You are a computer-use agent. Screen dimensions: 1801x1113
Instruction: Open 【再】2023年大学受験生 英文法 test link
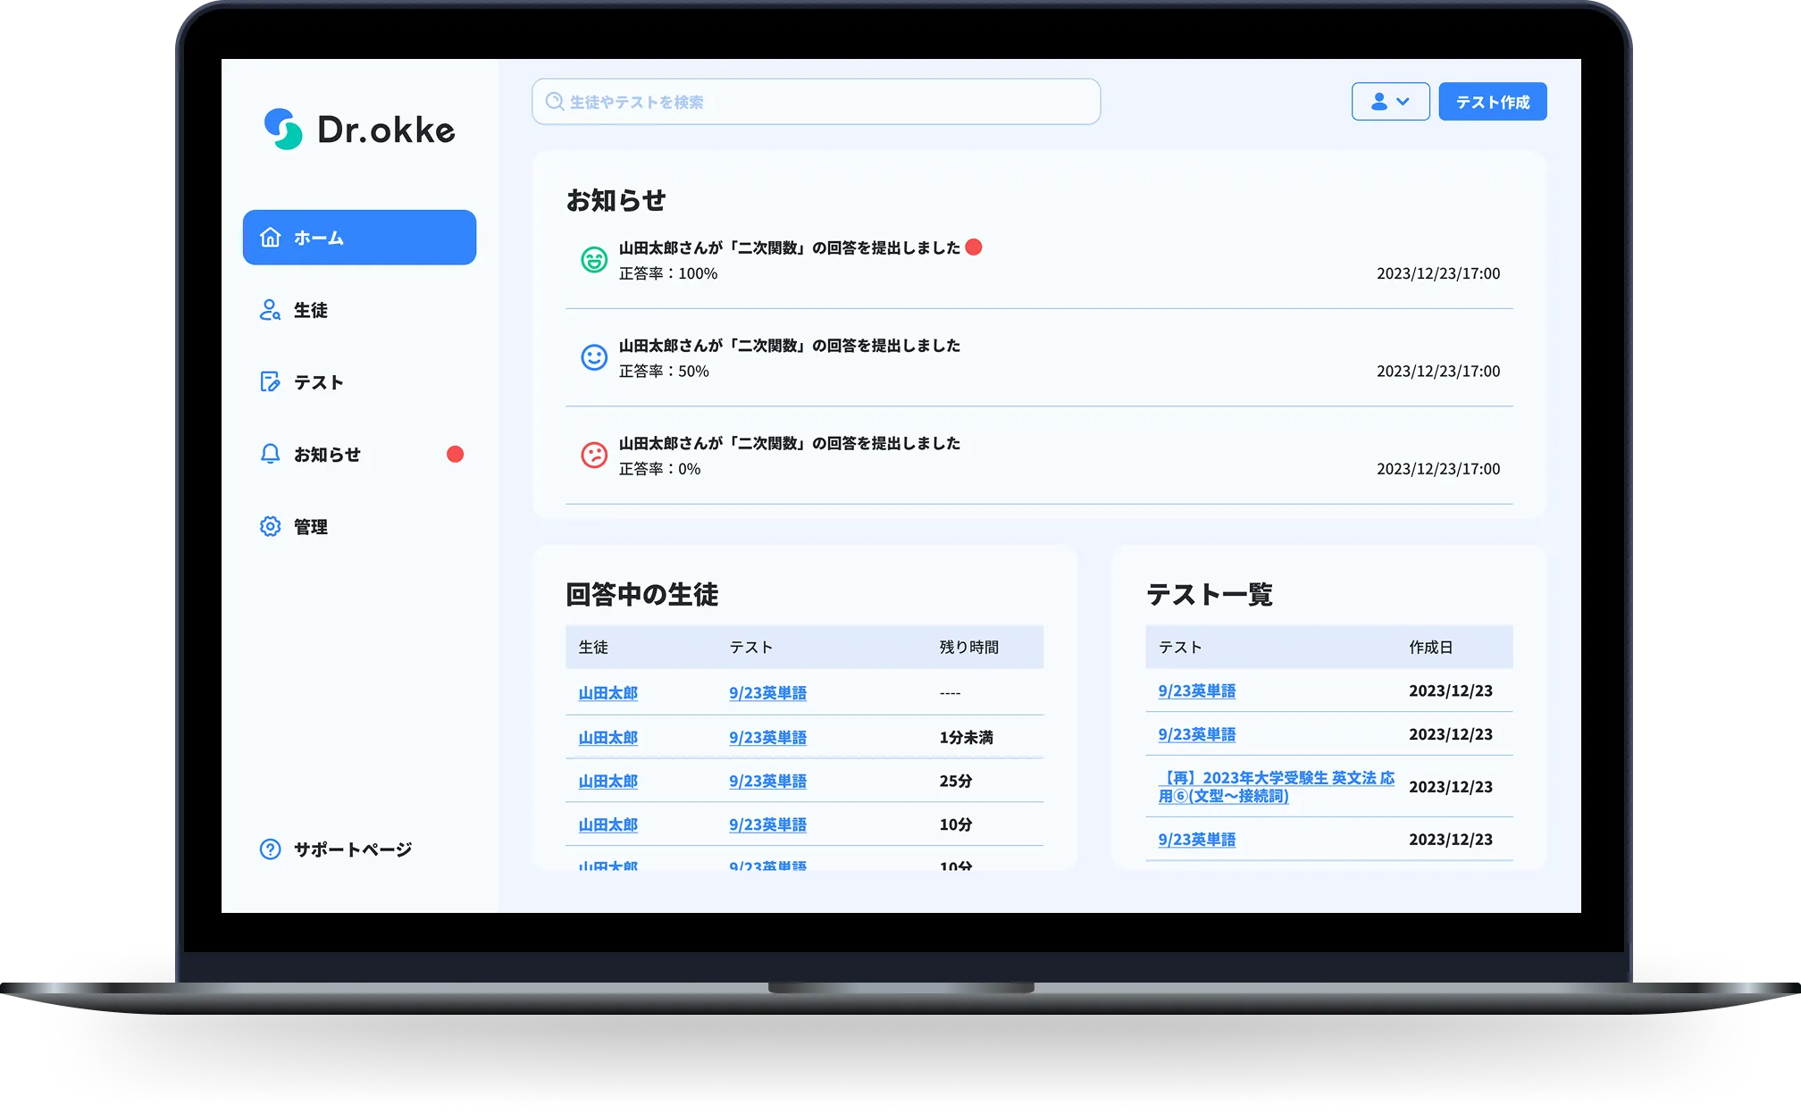click(x=1276, y=787)
